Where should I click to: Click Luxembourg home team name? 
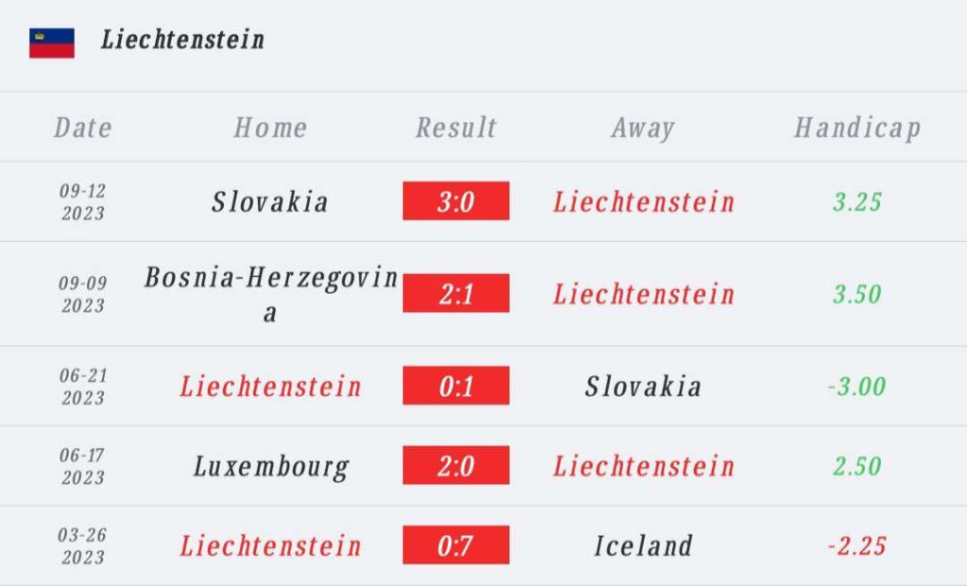tap(271, 466)
